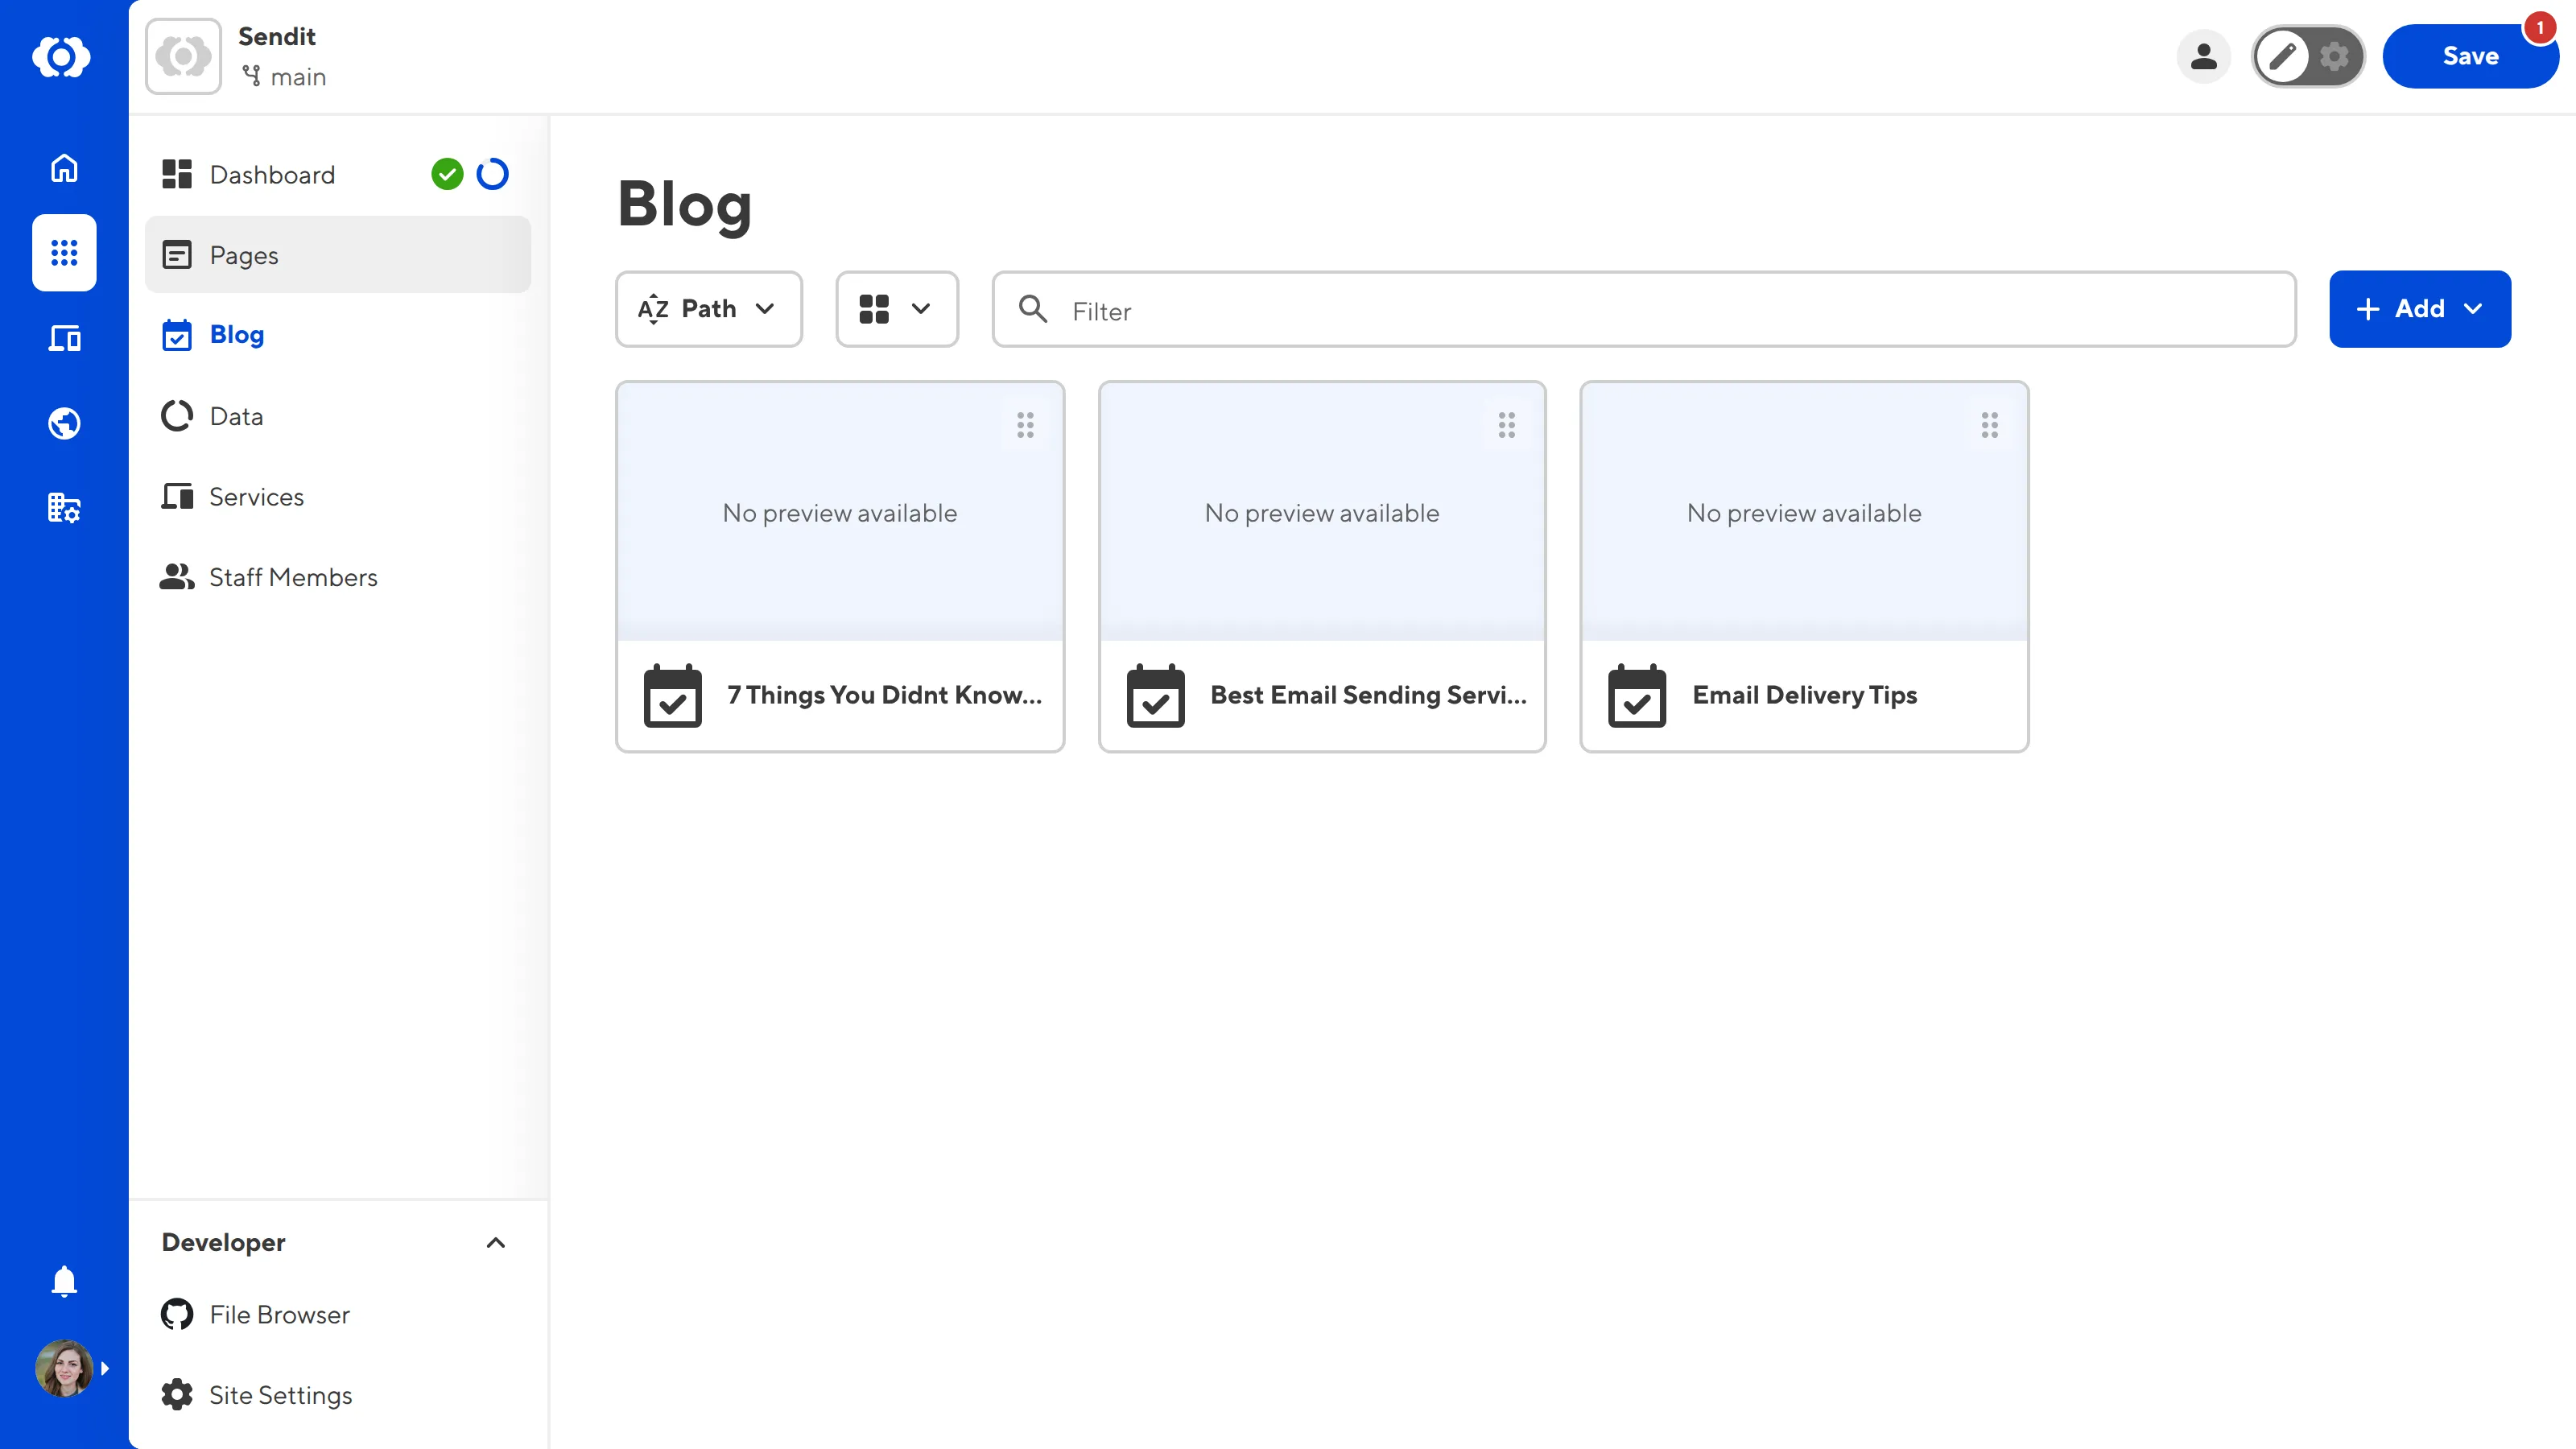Switch the edit mode toggle to settings
2576x1449 pixels.
(x=2334, y=57)
